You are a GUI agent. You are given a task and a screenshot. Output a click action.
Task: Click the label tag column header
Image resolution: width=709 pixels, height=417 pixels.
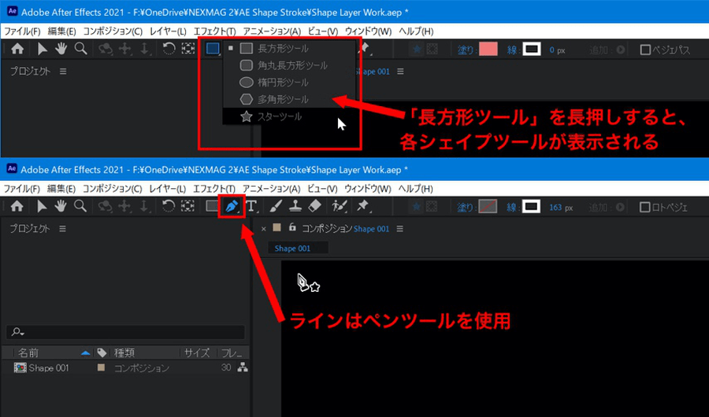point(102,352)
